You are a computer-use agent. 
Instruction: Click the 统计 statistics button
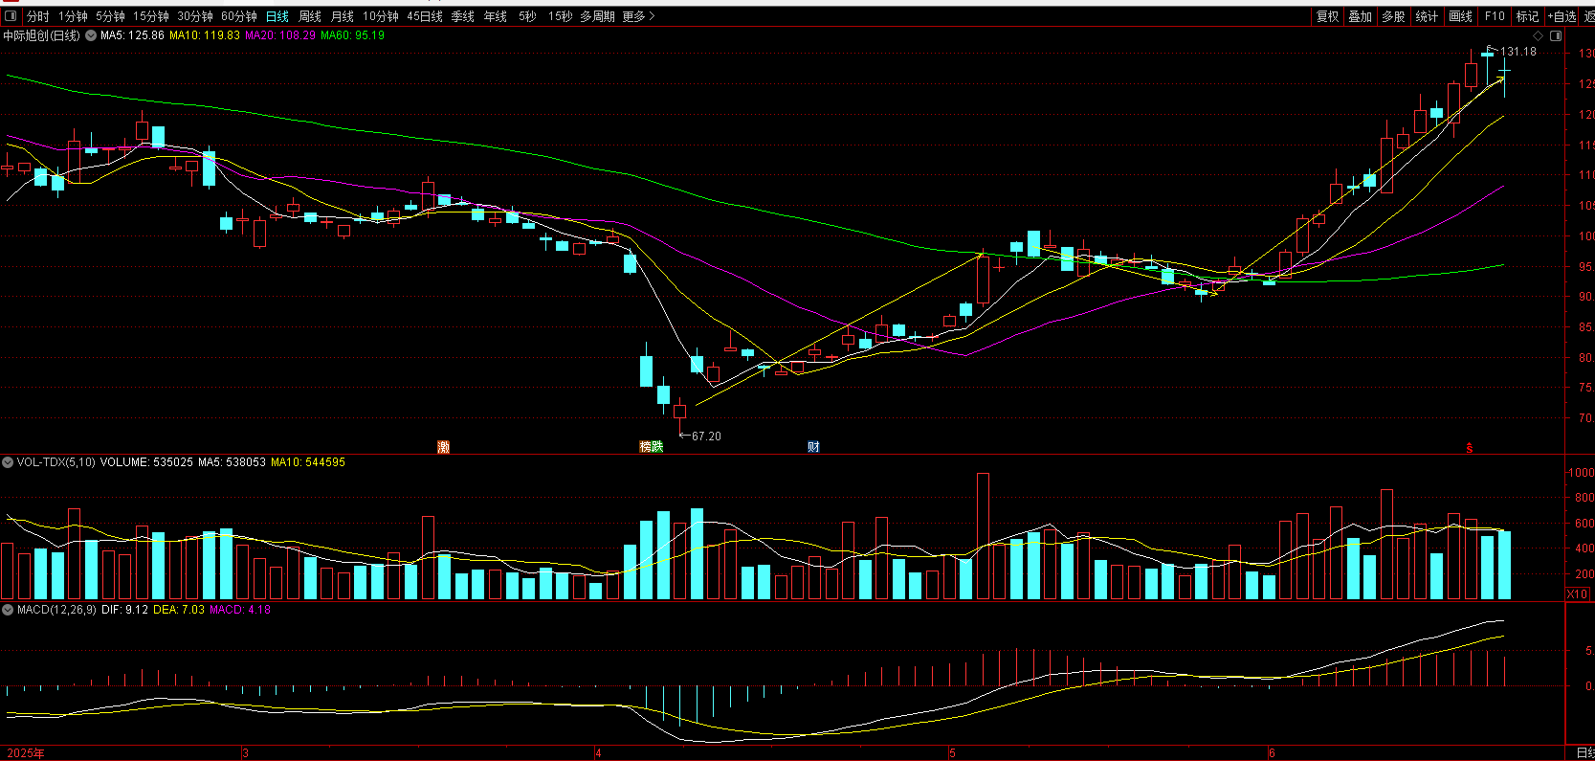[x=1427, y=16]
